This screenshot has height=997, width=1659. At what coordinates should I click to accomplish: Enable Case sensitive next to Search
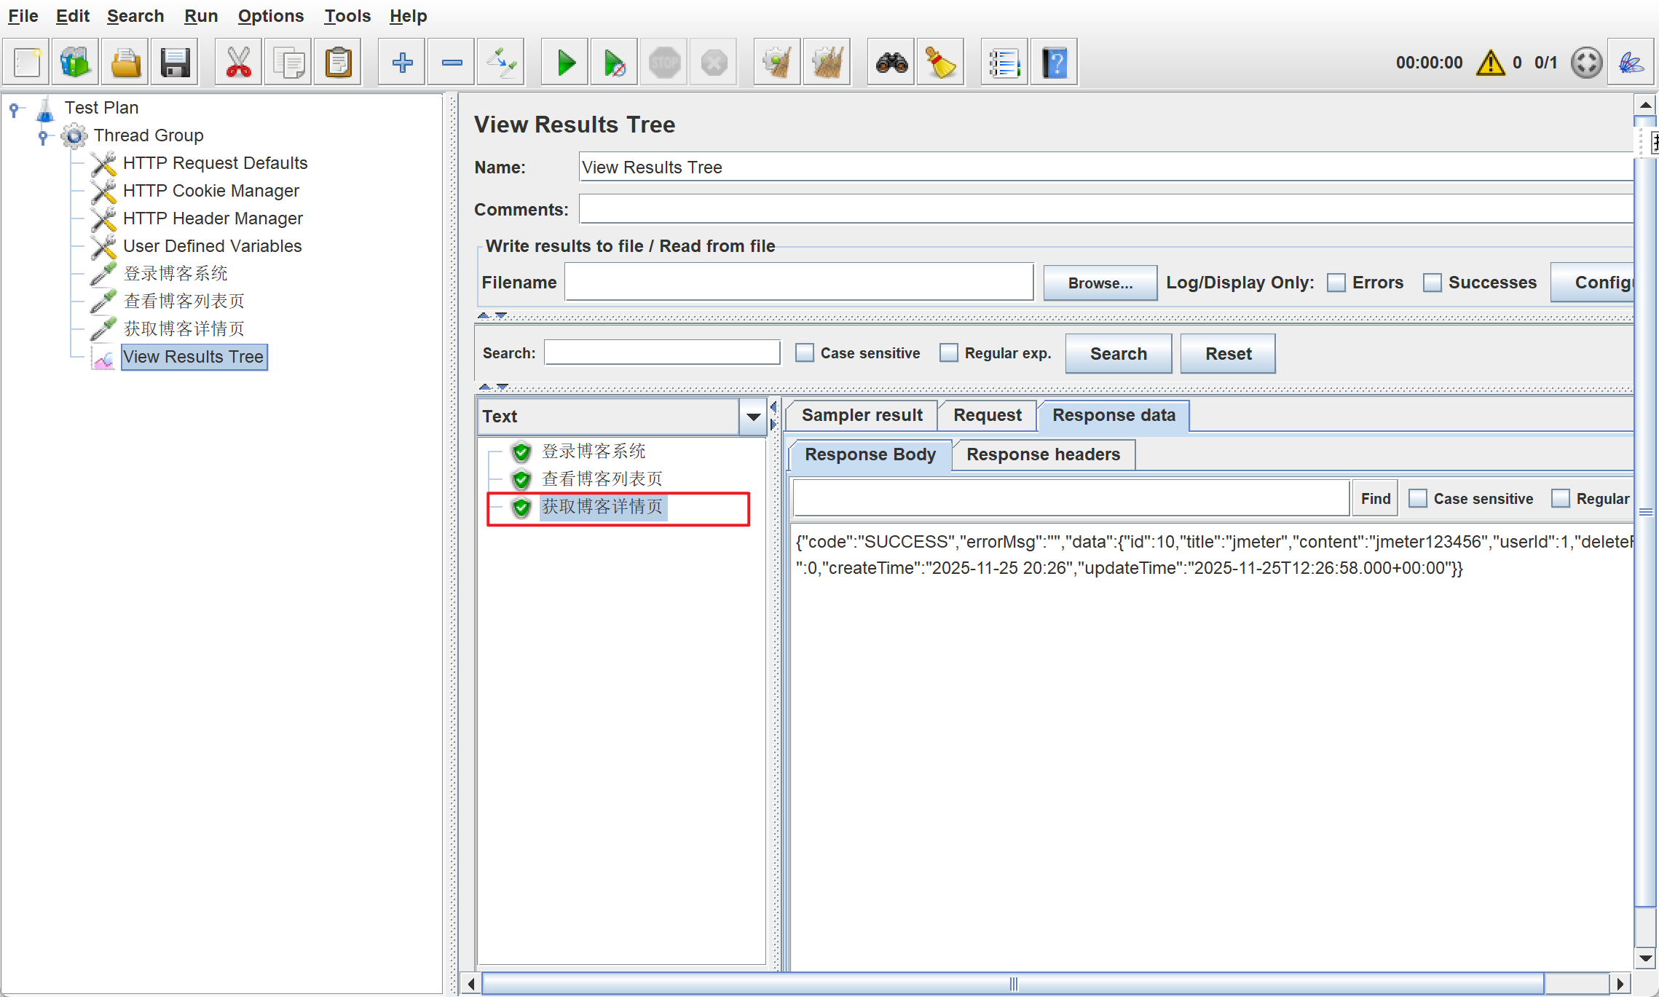(x=804, y=353)
